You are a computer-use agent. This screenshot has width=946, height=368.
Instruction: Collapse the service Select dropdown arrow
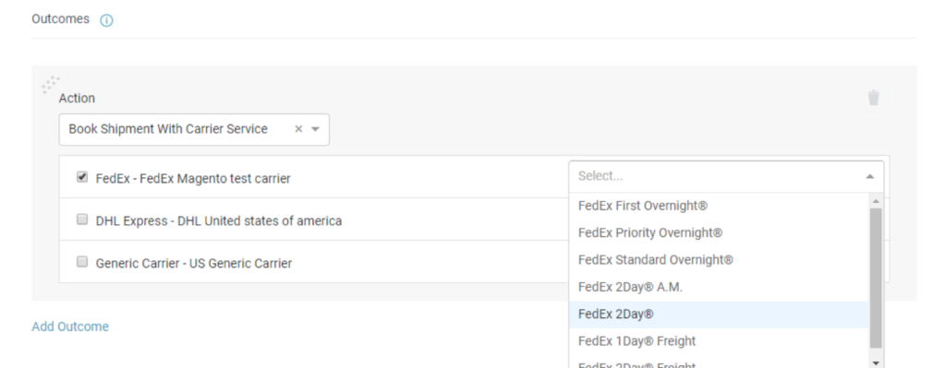(x=869, y=176)
